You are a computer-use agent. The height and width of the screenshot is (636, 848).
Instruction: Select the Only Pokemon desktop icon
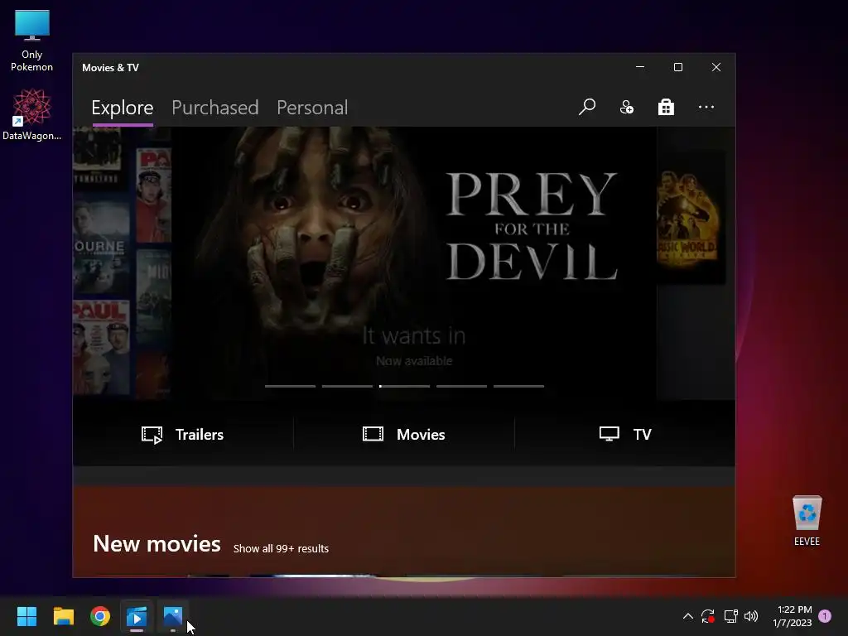32,41
